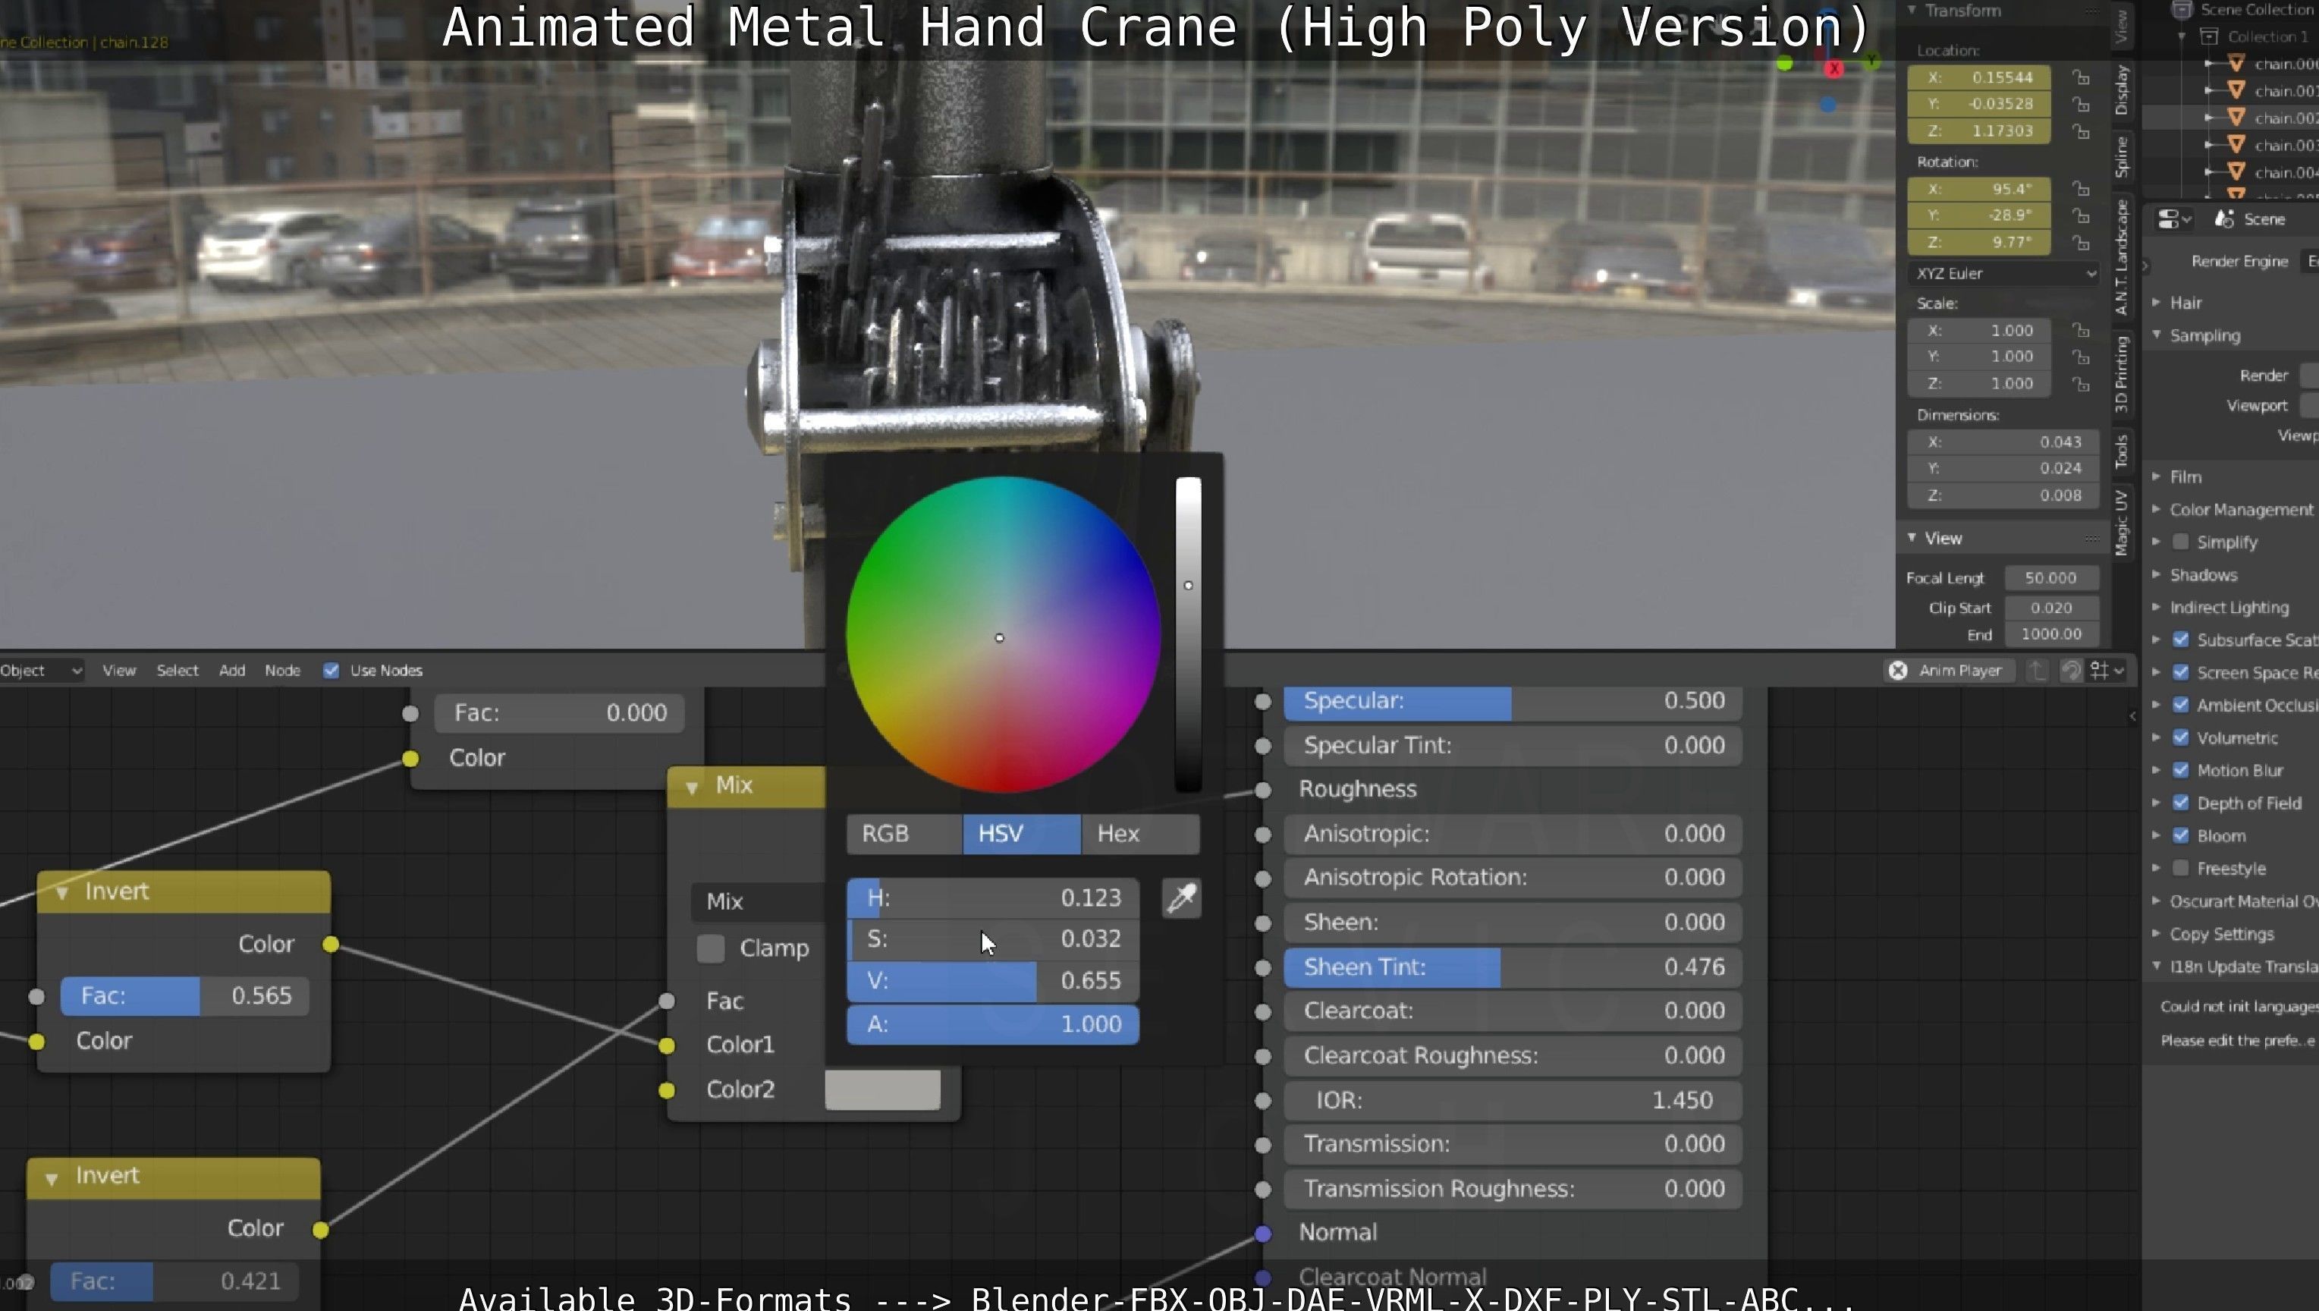Click the Scene icon in the properties header
Screen dimensions: 2319x1311
(x=2224, y=218)
